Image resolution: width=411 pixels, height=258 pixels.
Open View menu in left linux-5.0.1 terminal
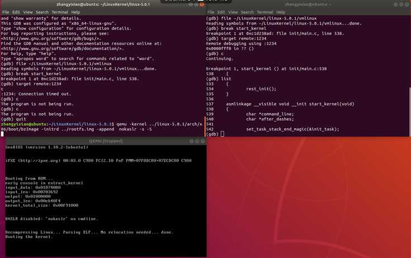[x=28, y=12]
